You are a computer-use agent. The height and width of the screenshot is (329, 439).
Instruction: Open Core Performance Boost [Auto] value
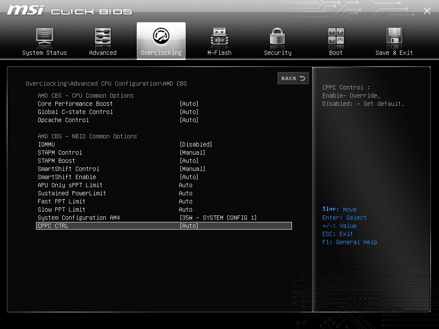(189, 104)
